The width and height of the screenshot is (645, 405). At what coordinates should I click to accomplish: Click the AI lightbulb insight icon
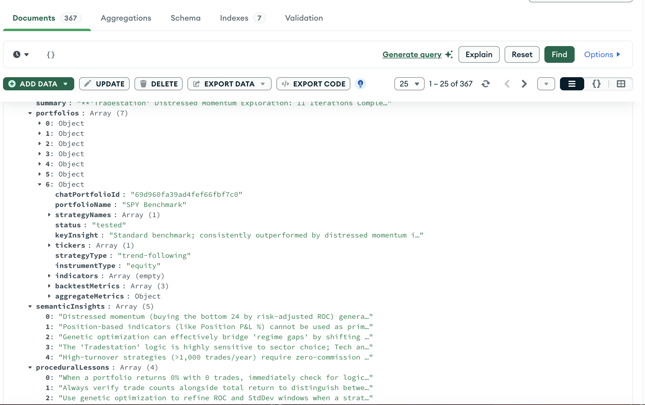360,84
